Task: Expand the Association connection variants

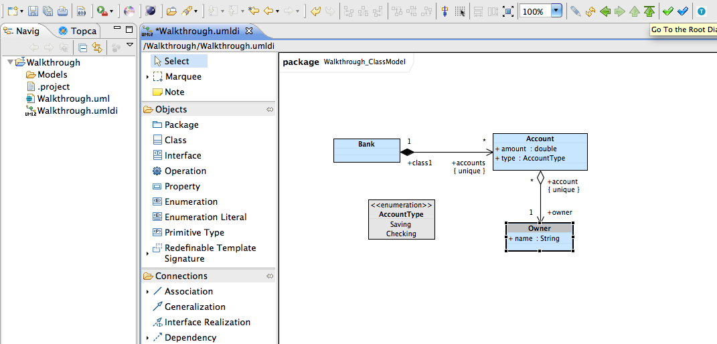Action: click(x=147, y=292)
